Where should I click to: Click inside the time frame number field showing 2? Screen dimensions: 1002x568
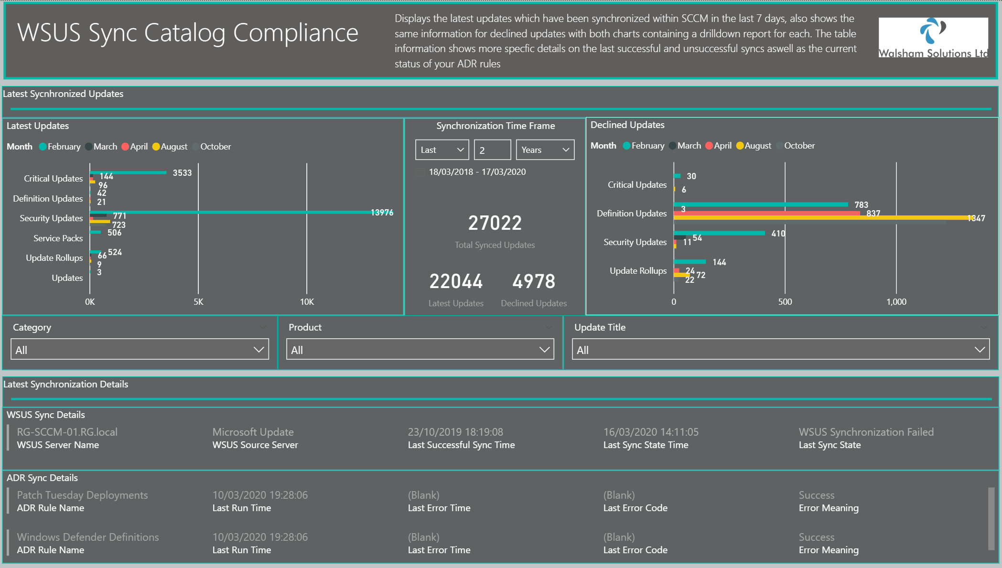pos(492,150)
